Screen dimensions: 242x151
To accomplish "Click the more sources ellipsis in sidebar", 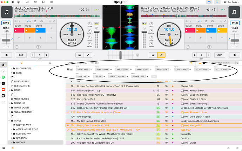I will (3, 102).
